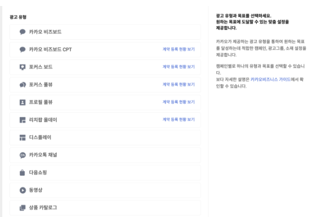Open 계약 등록 현황 보기 for 포커스 풀뷰
Image resolution: width=311 pixels, height=217 pixels.
point(178,85)
